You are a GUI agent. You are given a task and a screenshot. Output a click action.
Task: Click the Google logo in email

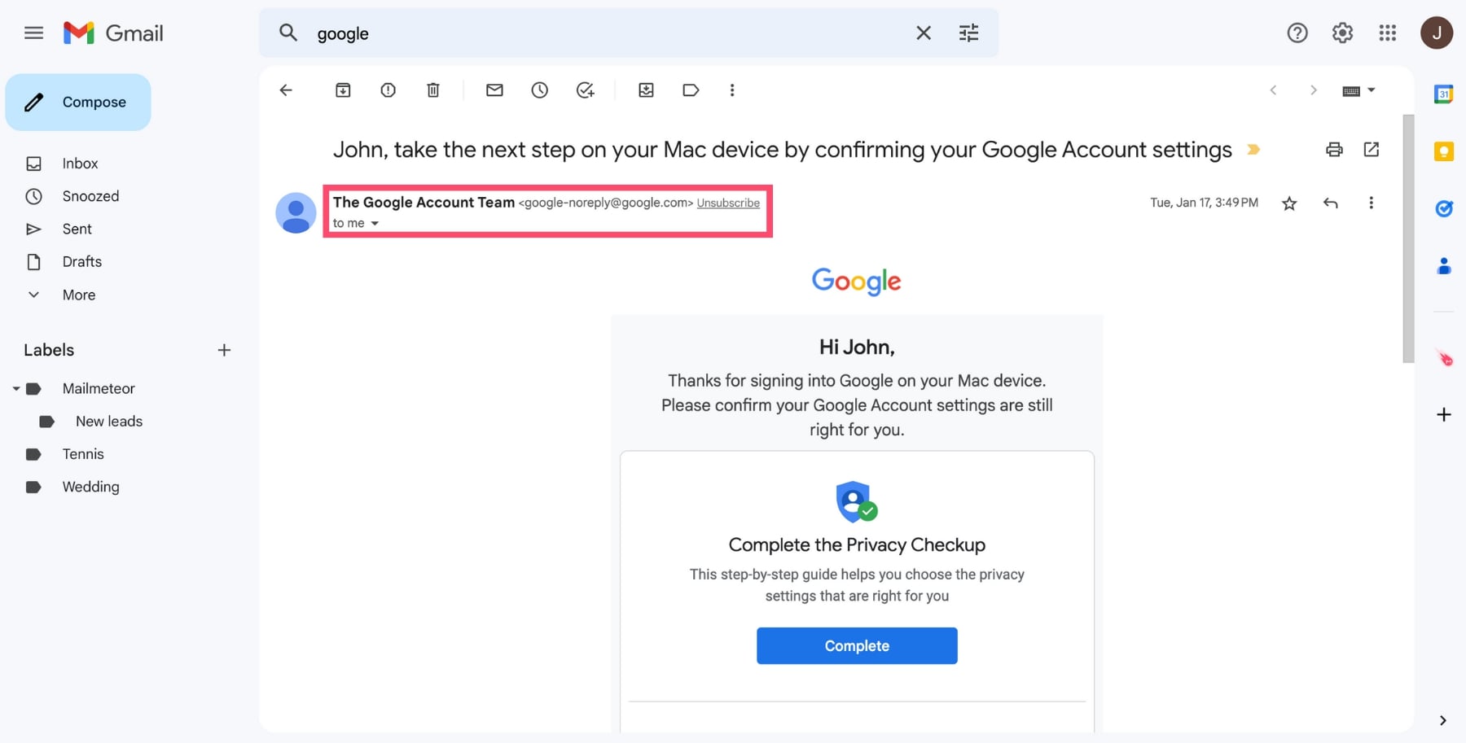tap(857, 282)
